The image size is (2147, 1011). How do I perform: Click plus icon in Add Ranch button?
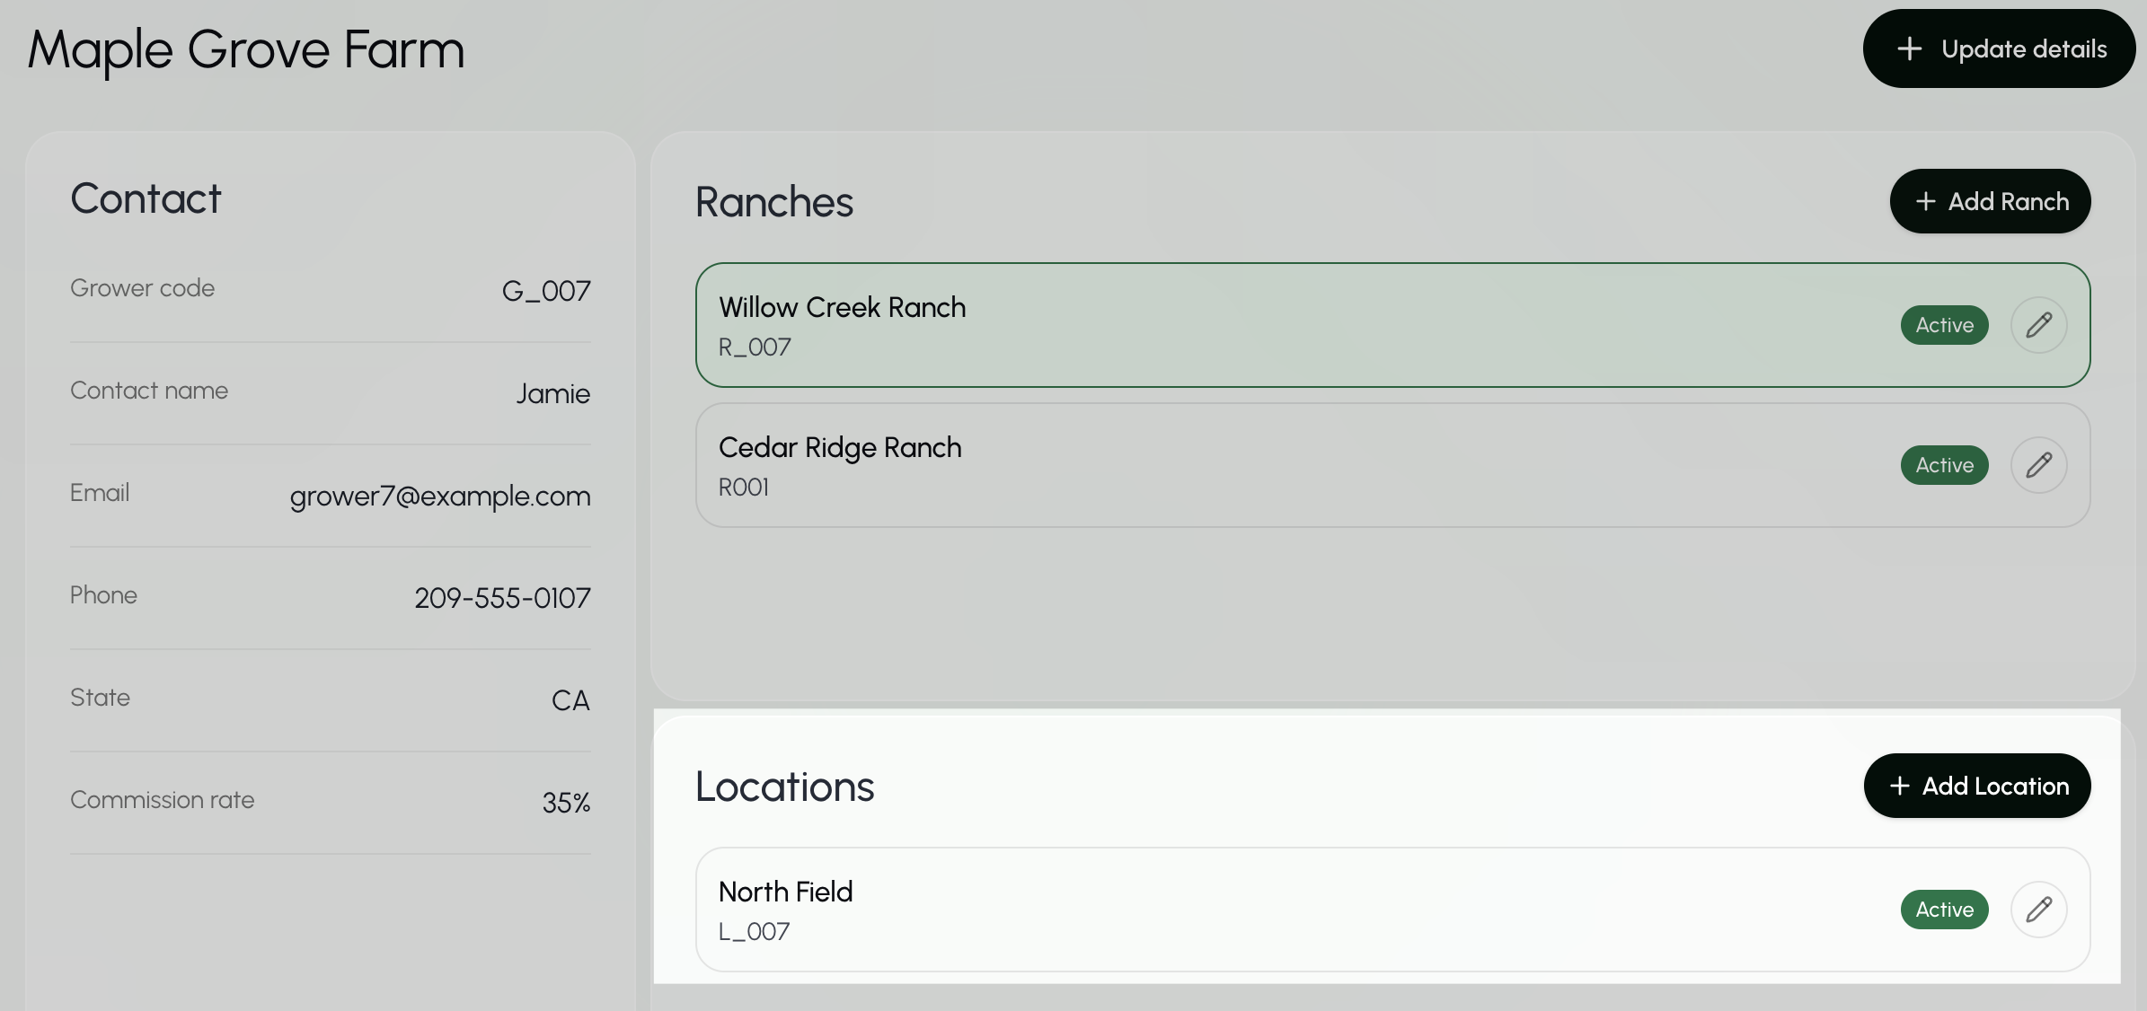tap(1925, 201)
